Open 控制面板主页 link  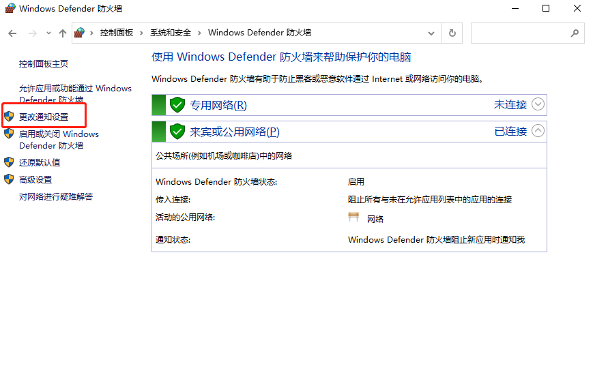[x=44, y=64]
